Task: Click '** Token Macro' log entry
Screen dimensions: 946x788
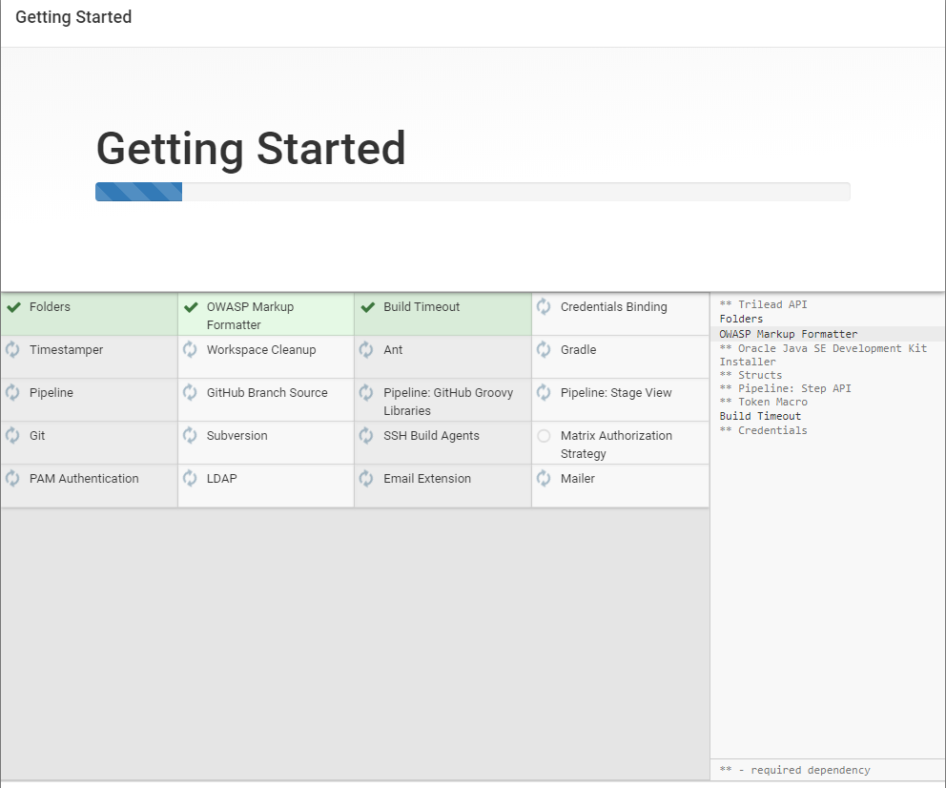Action: (763, 402)
